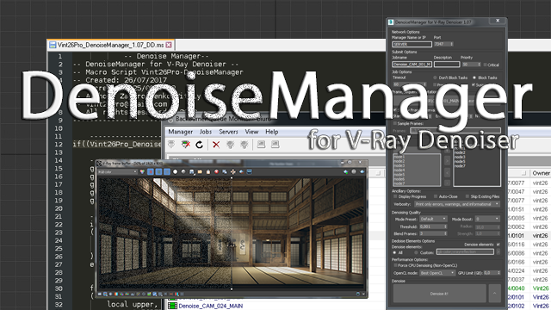Image resolution: width=551 pixels, height=310 pixels.
Task: Open the Jobs menu in Backburner
Action: coord(206,132)
